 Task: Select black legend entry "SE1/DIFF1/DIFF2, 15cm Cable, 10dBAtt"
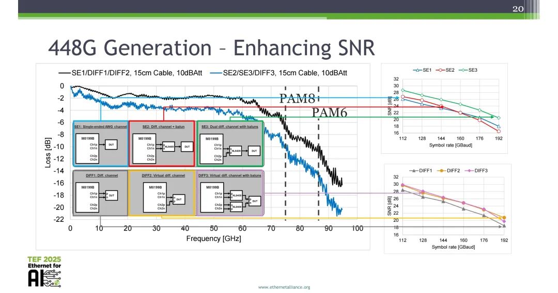click(131, 73)
